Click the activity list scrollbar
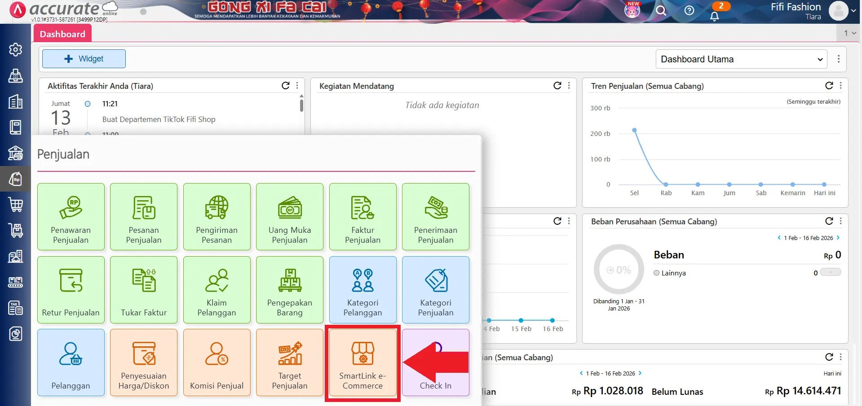 tap(301, 105)
